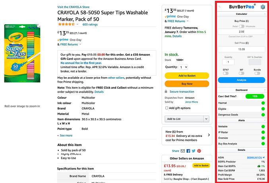Image resolution: width=269 pixels, height=183 pixels.
Task: Click the green Hazmat status indicator
Action: click(x=263, y=103)
